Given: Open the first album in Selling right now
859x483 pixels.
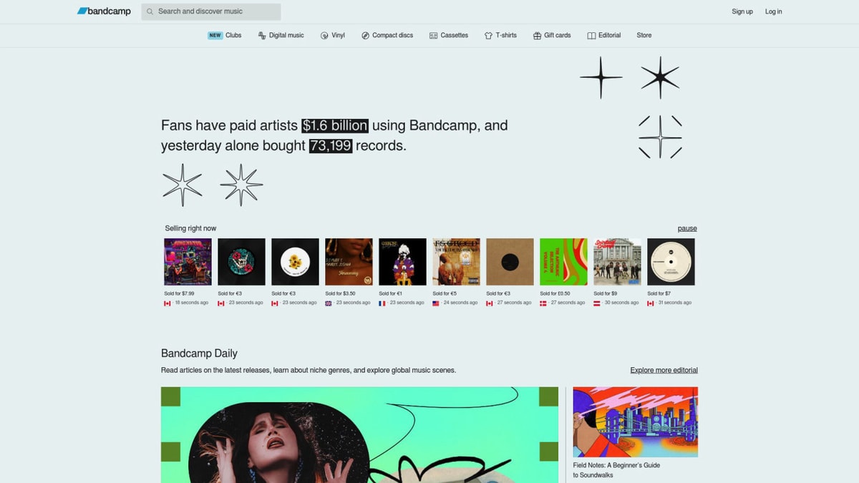Looking at the screenshot, I should 188,260.
